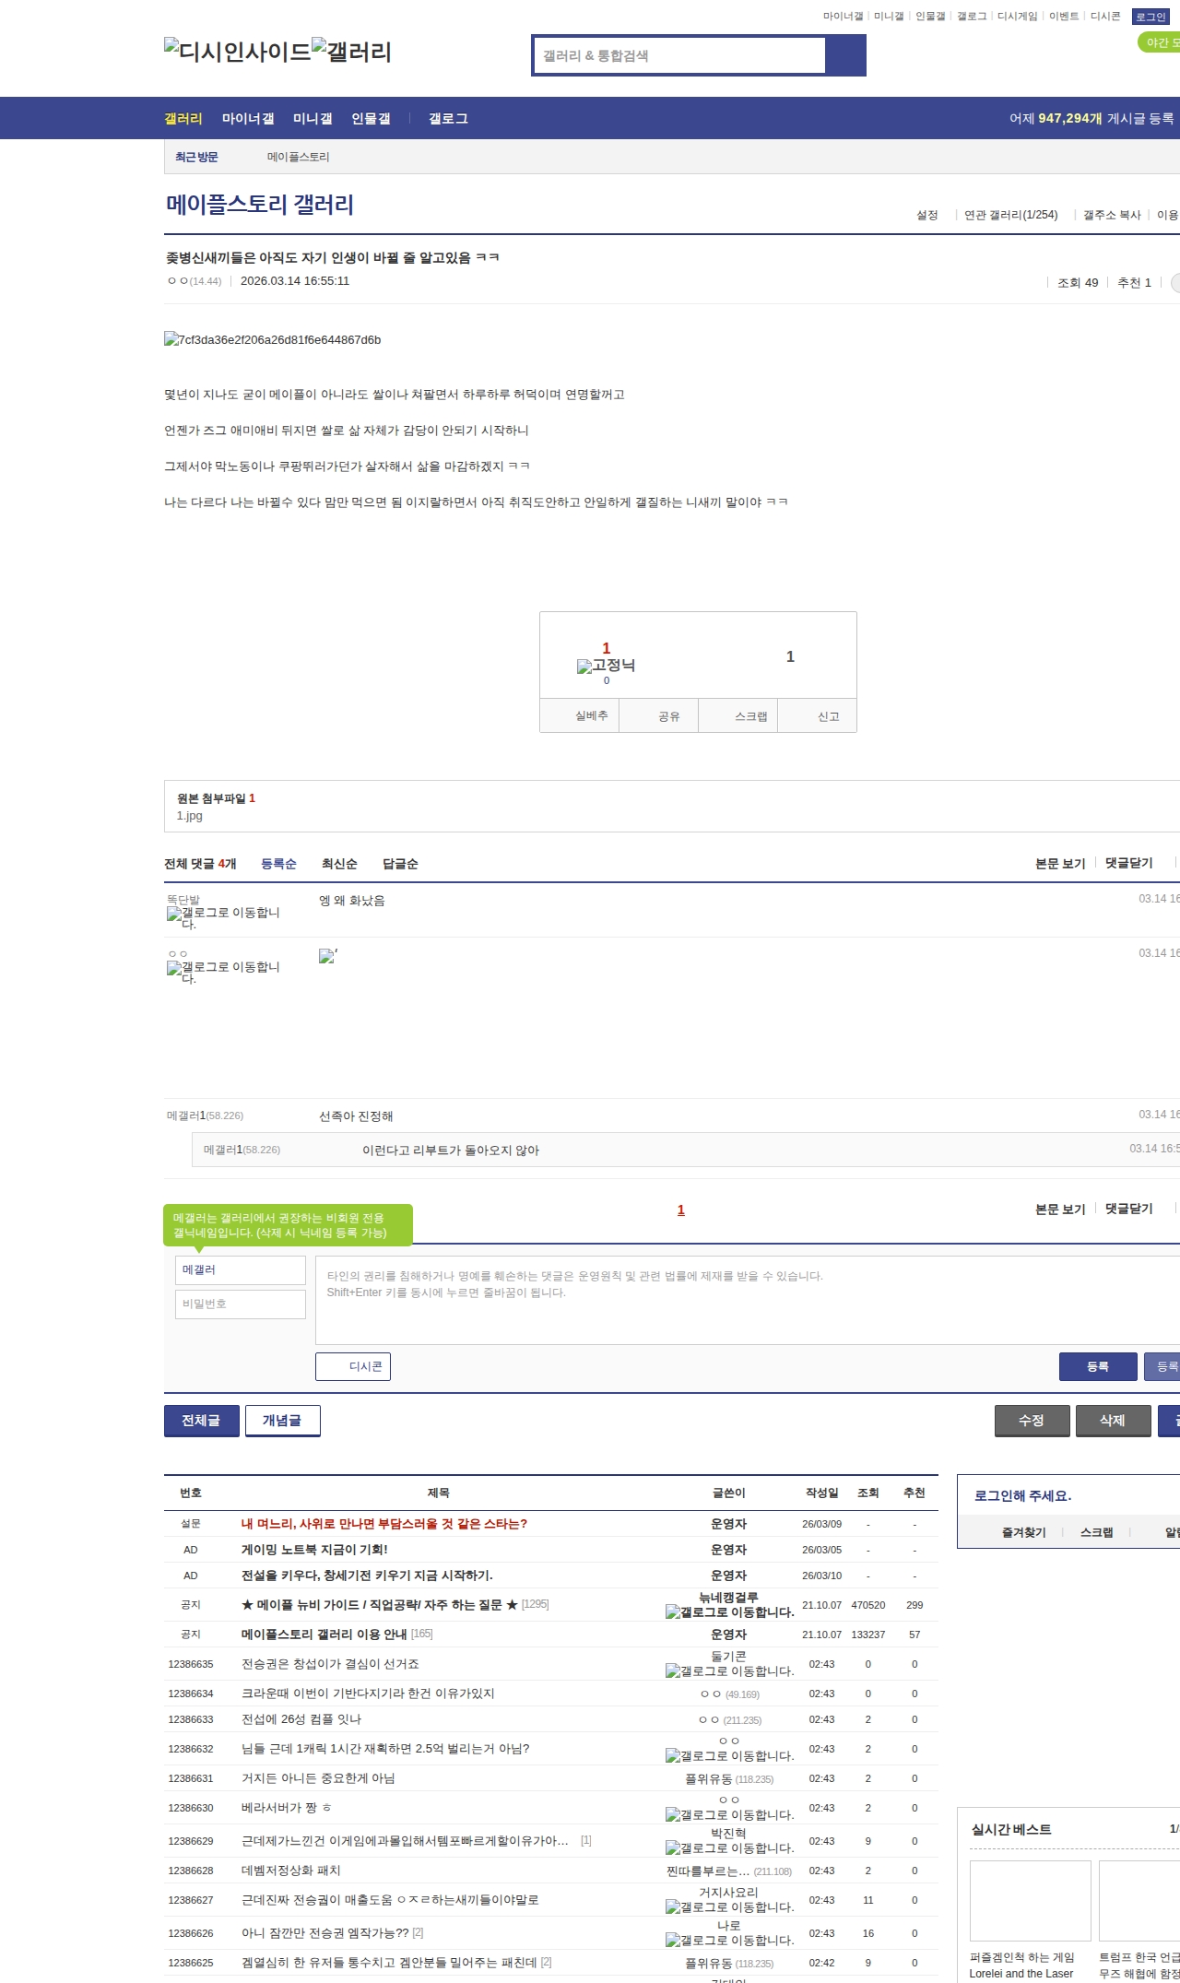Open post "전승권은 창섭이가 결심이 선거죠"
The height and width of the screenshot is (1983, 1180).
point(330,1664)
